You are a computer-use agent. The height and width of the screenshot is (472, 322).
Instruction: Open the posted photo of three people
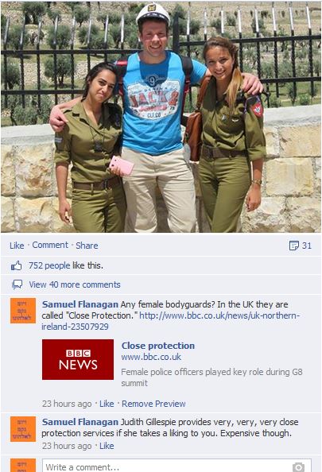click(x=161, y=117)
